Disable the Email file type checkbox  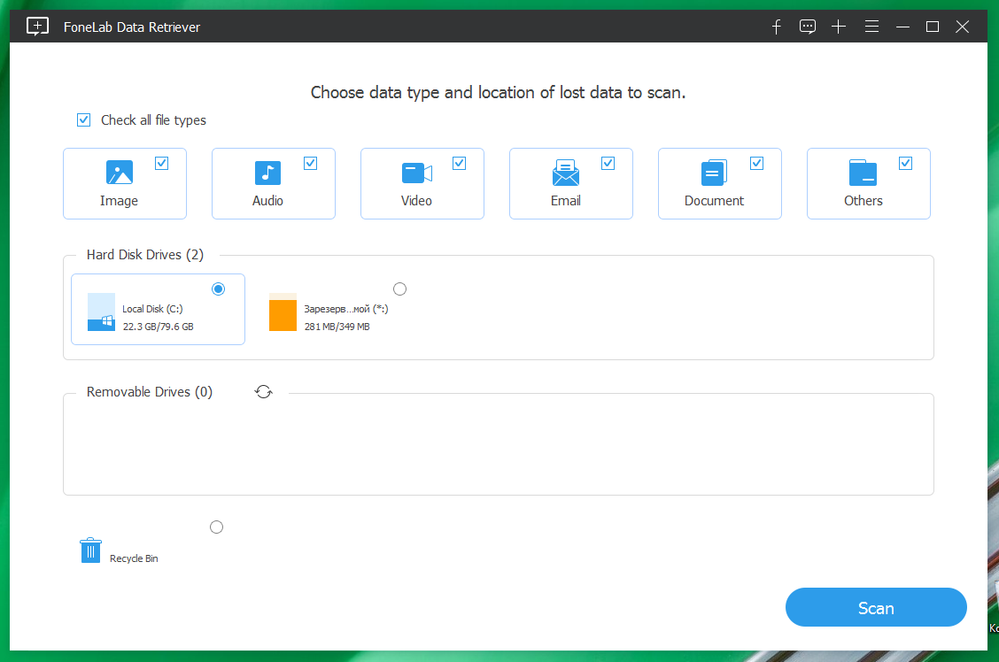[x=608, y=162]
